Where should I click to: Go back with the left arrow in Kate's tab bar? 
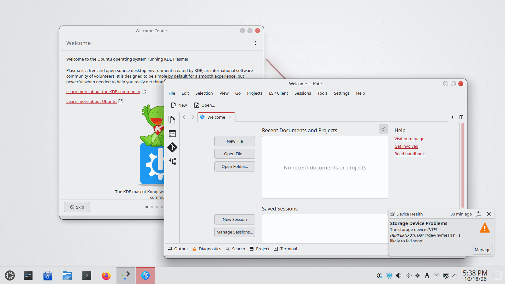tap(184, 117)
